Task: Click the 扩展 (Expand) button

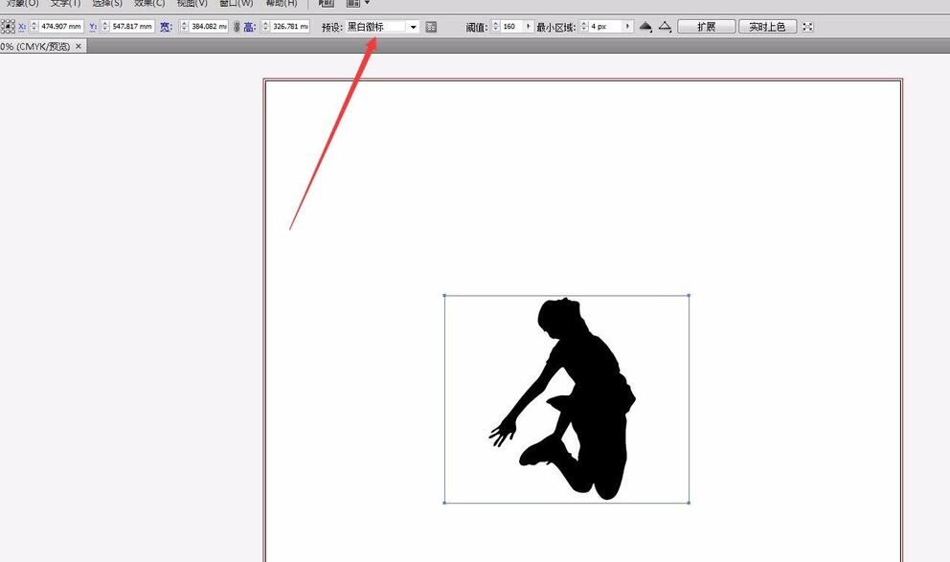Action: (x=707, y=27)
